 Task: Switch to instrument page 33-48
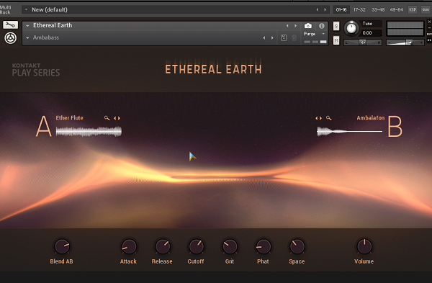coord(378,9)
